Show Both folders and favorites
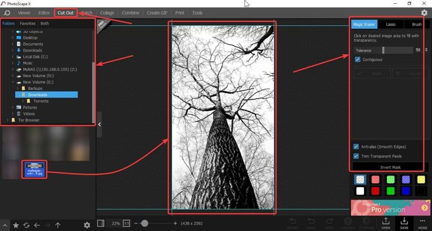432x231 pixels. 44,23
